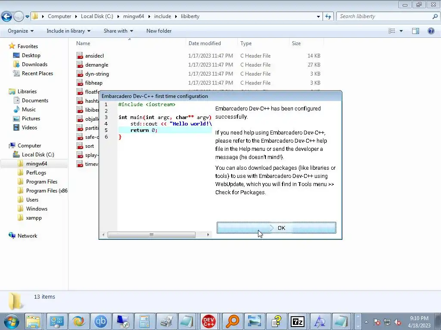Toggle the preview pane icon

coord(416,31)
